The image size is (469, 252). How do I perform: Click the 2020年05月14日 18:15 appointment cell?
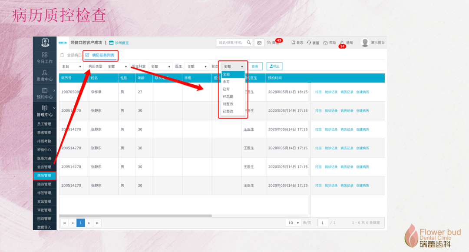(288, 92)
